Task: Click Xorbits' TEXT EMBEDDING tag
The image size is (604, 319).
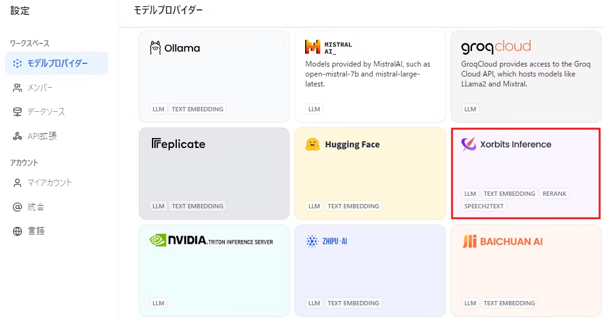Action: pyautogui.click(x=509, y=194)
